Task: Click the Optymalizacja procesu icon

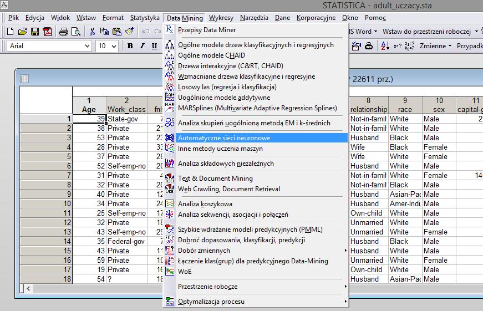Action: point(170,301)
